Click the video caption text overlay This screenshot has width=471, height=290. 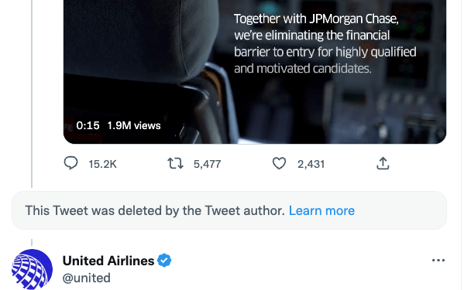(x=325, y=44)
